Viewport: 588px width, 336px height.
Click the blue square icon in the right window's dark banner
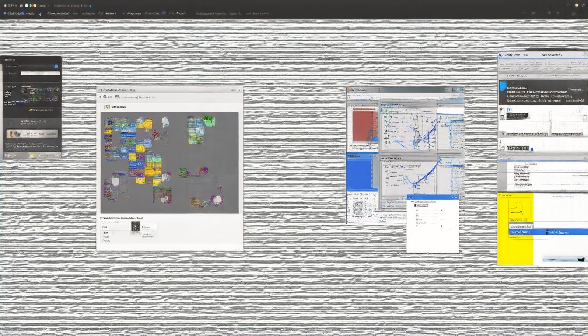[x=503, y=86]
